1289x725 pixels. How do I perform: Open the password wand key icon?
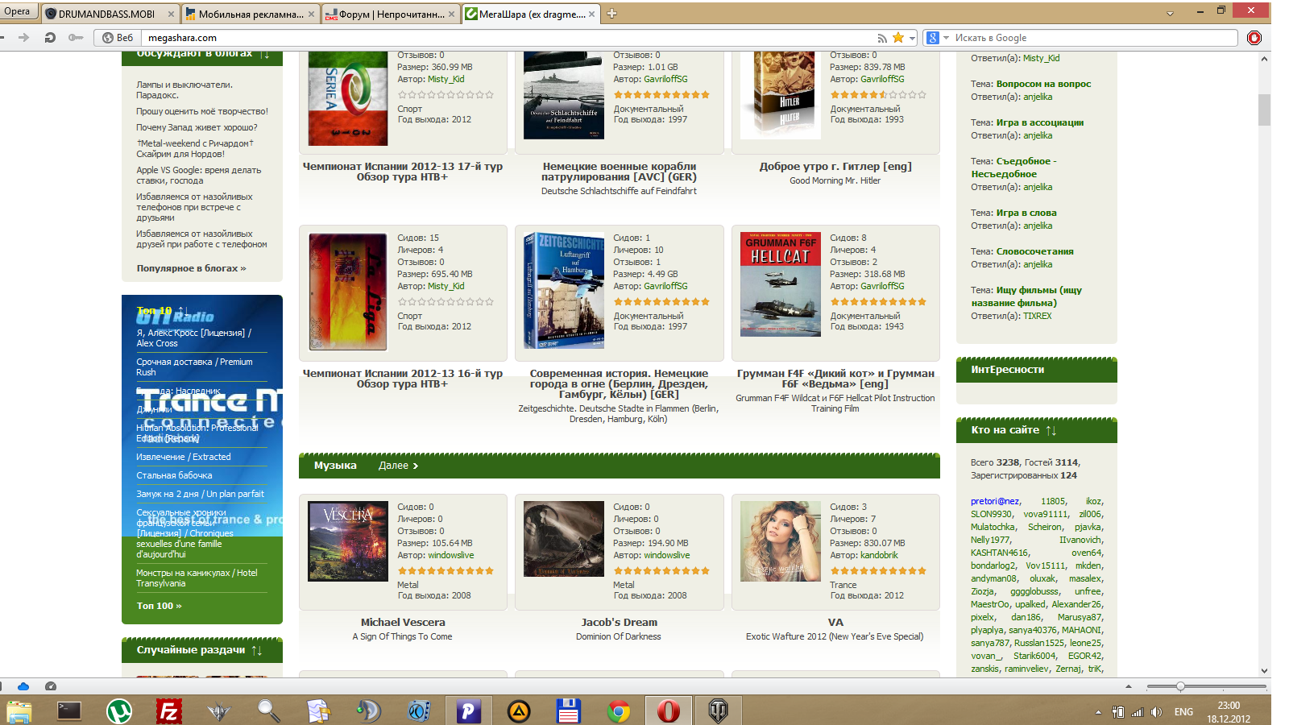(x=76, y=38)
